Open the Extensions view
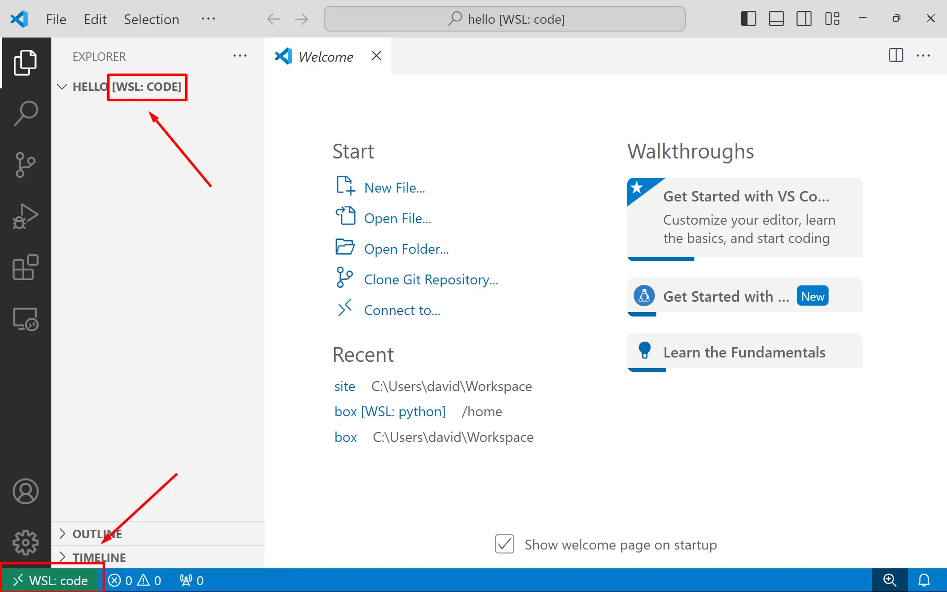Image resolution: width=947 pixels, height=592 pixels. (26, 268)
